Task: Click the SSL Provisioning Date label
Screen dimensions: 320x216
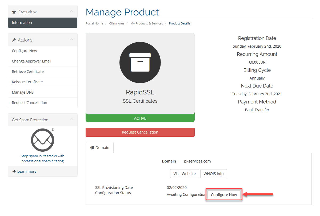Action: (114, 188)
